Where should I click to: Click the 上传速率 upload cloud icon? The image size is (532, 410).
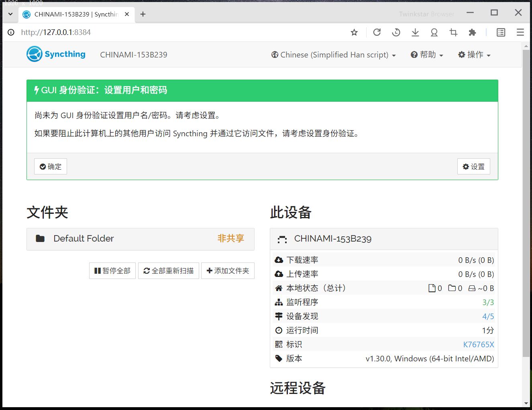tap(279, 274)
